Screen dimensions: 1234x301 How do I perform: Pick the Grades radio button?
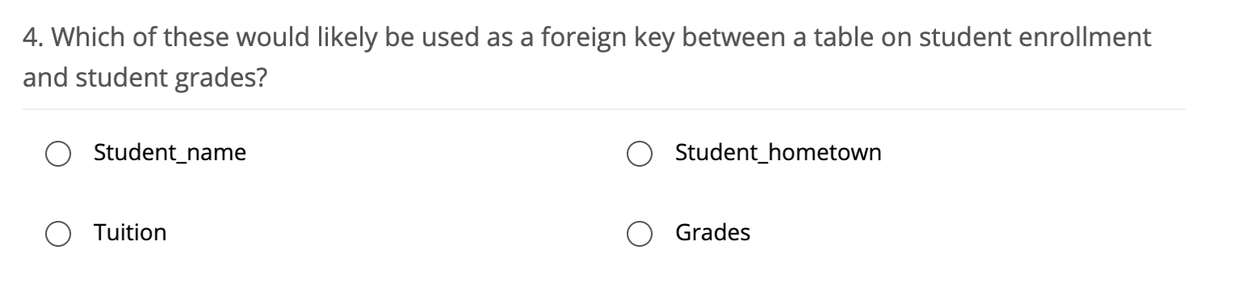(640, 234)
